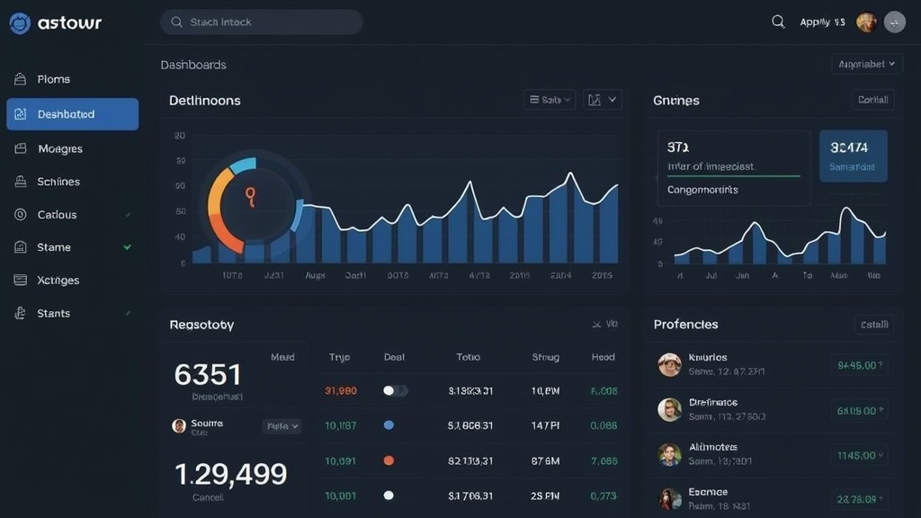
Task: Expand the 8445.00 amount for Knurios
Action: point(859,365)
